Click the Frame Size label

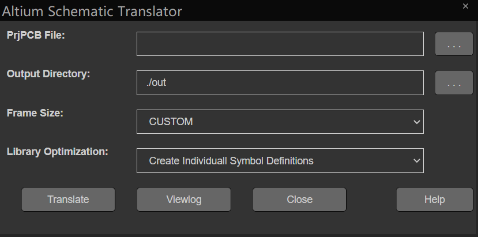click(x=35, y=113)
